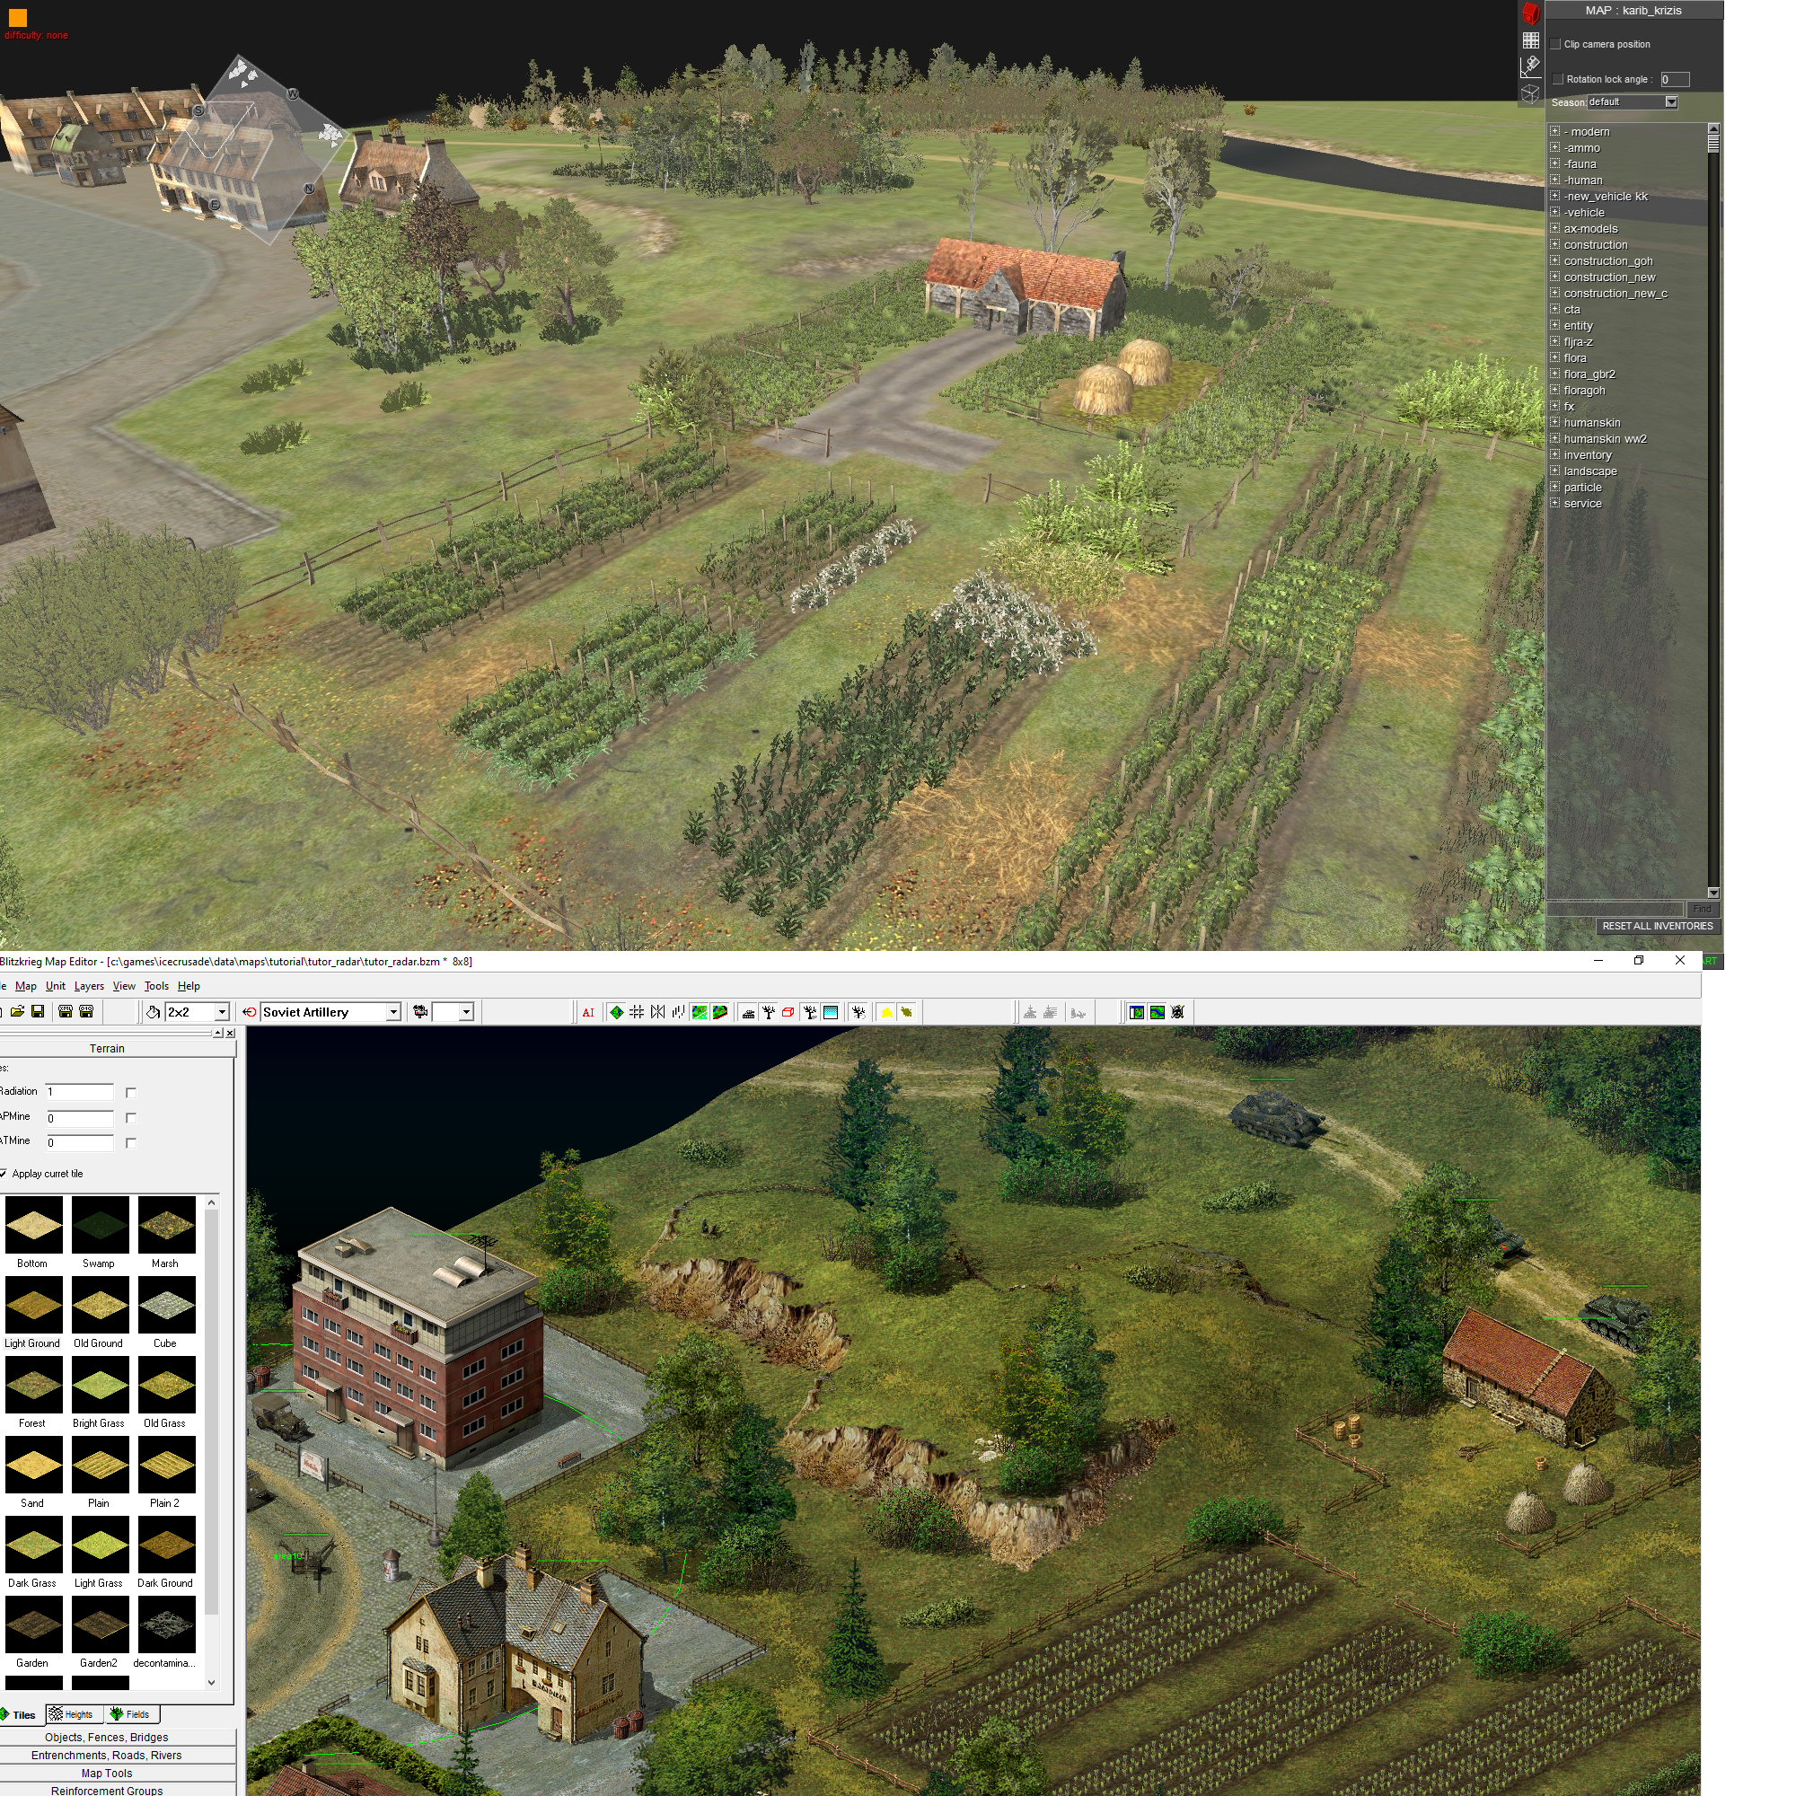Open the View menu
This screenshot has height=1796, width=1796.
click(125, 985)
